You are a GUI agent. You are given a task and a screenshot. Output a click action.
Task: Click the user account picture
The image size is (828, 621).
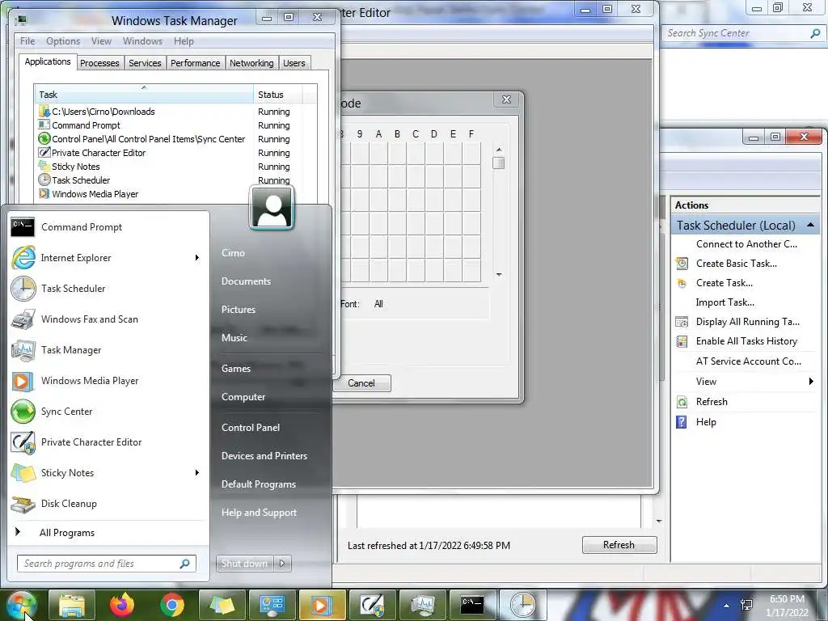(272, 208)
